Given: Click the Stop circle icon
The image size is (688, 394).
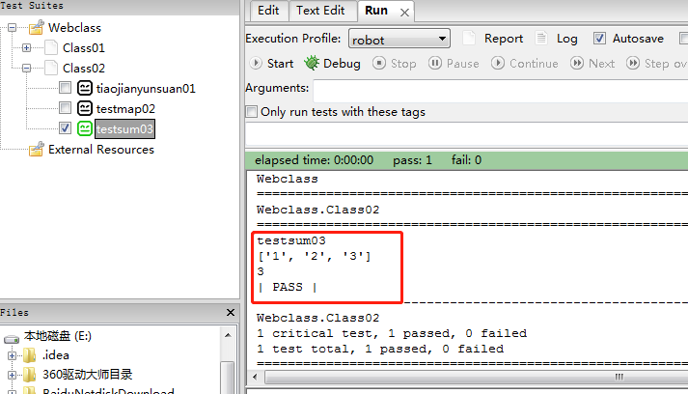Looking at the screenshot, I should tap(379, 63).
